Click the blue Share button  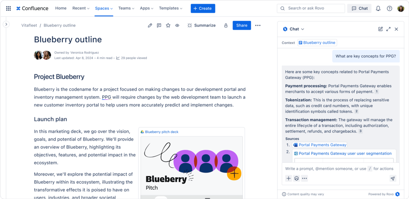[x=242, y=25]
